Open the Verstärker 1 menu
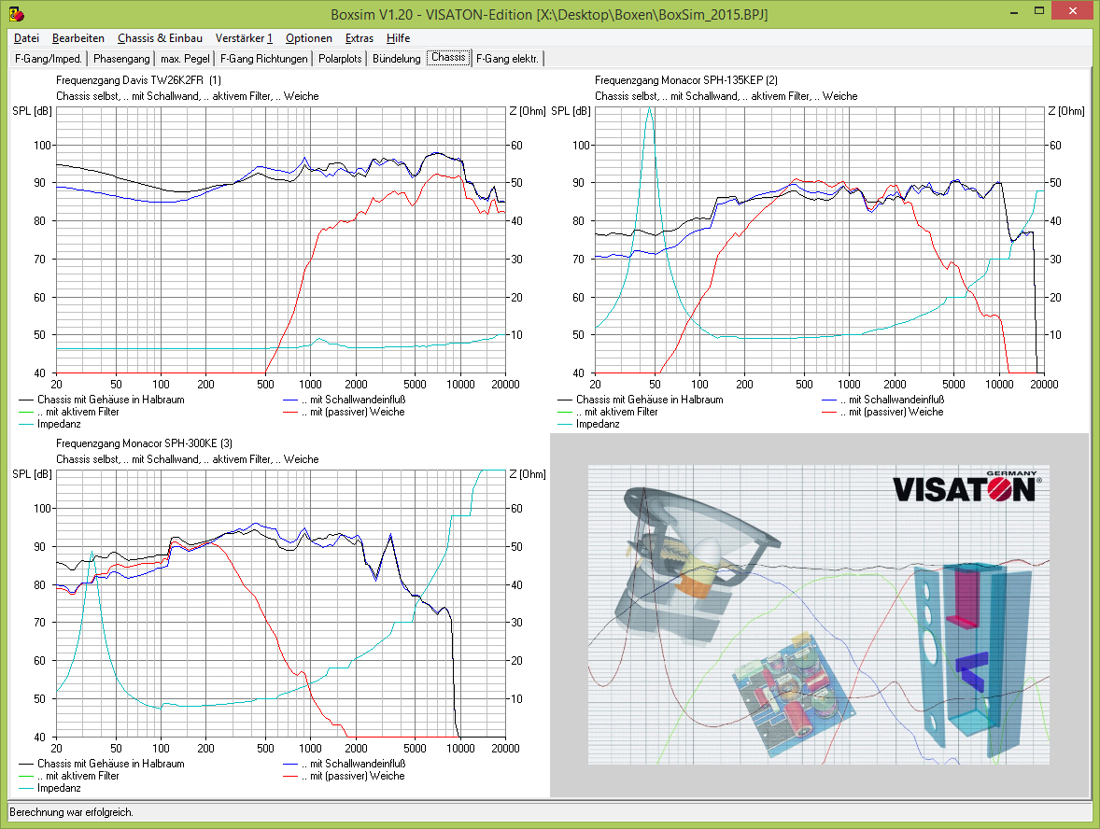1100x829 pixels. (x=244, y=38)
